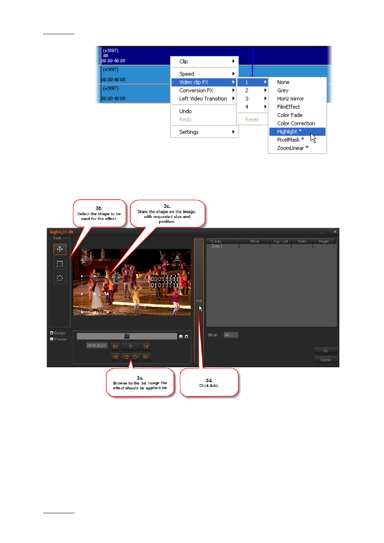
Task: Expand the Zone 1 row in list
Action: click(217, 246)
